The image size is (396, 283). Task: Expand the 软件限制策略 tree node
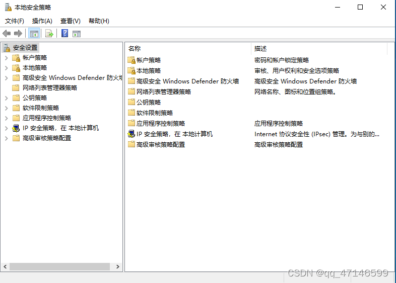coord(7,108)
